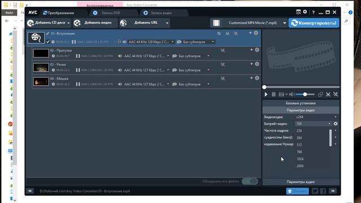This screenshot has width=361, height=203.
Task: Open the Add CD disc dropdown arrow
Action: pyautogui.click(x=69, y=23)
